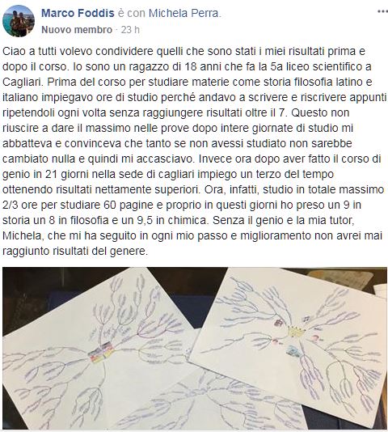Image resolution: width=388 pixels, height=432 pixels.
Task: Click the Nuovo membro badge
Action: point(77,30)
